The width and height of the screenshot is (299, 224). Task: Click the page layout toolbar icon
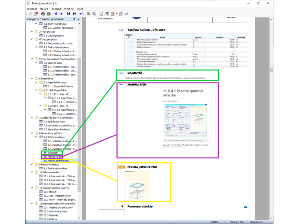click(101, 14)
